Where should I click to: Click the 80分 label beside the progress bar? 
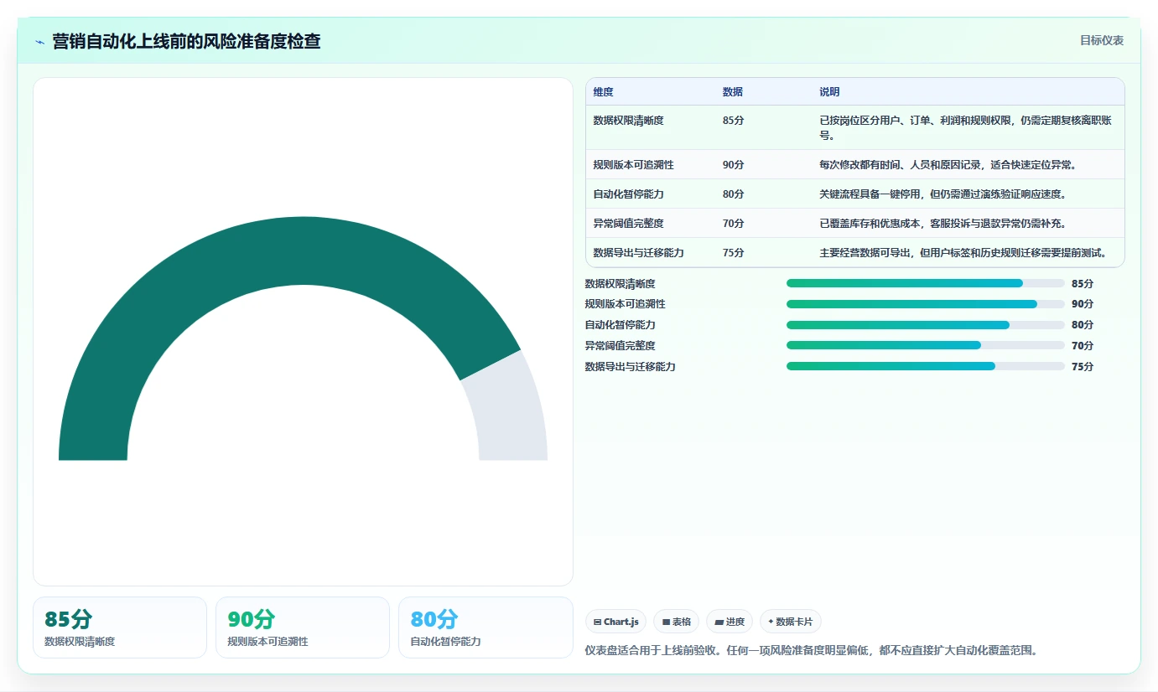pyautogui.click(x=1083, y=325)
